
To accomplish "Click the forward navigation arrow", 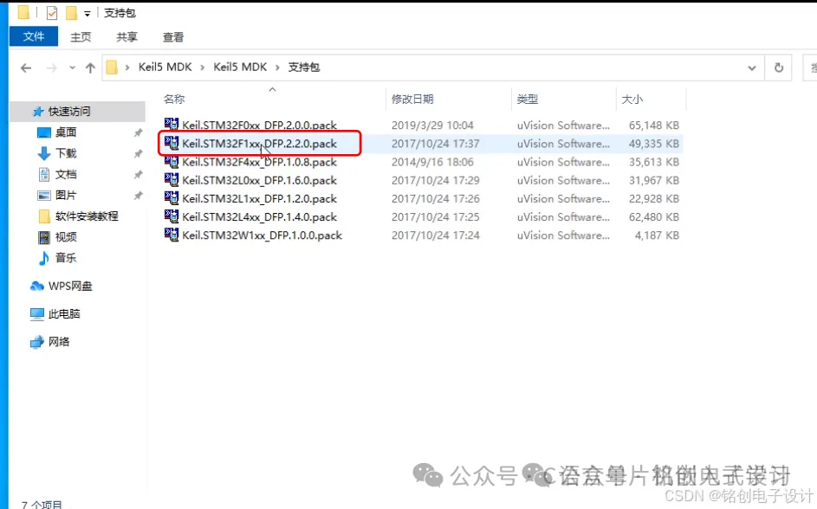I will pos(51,68).
